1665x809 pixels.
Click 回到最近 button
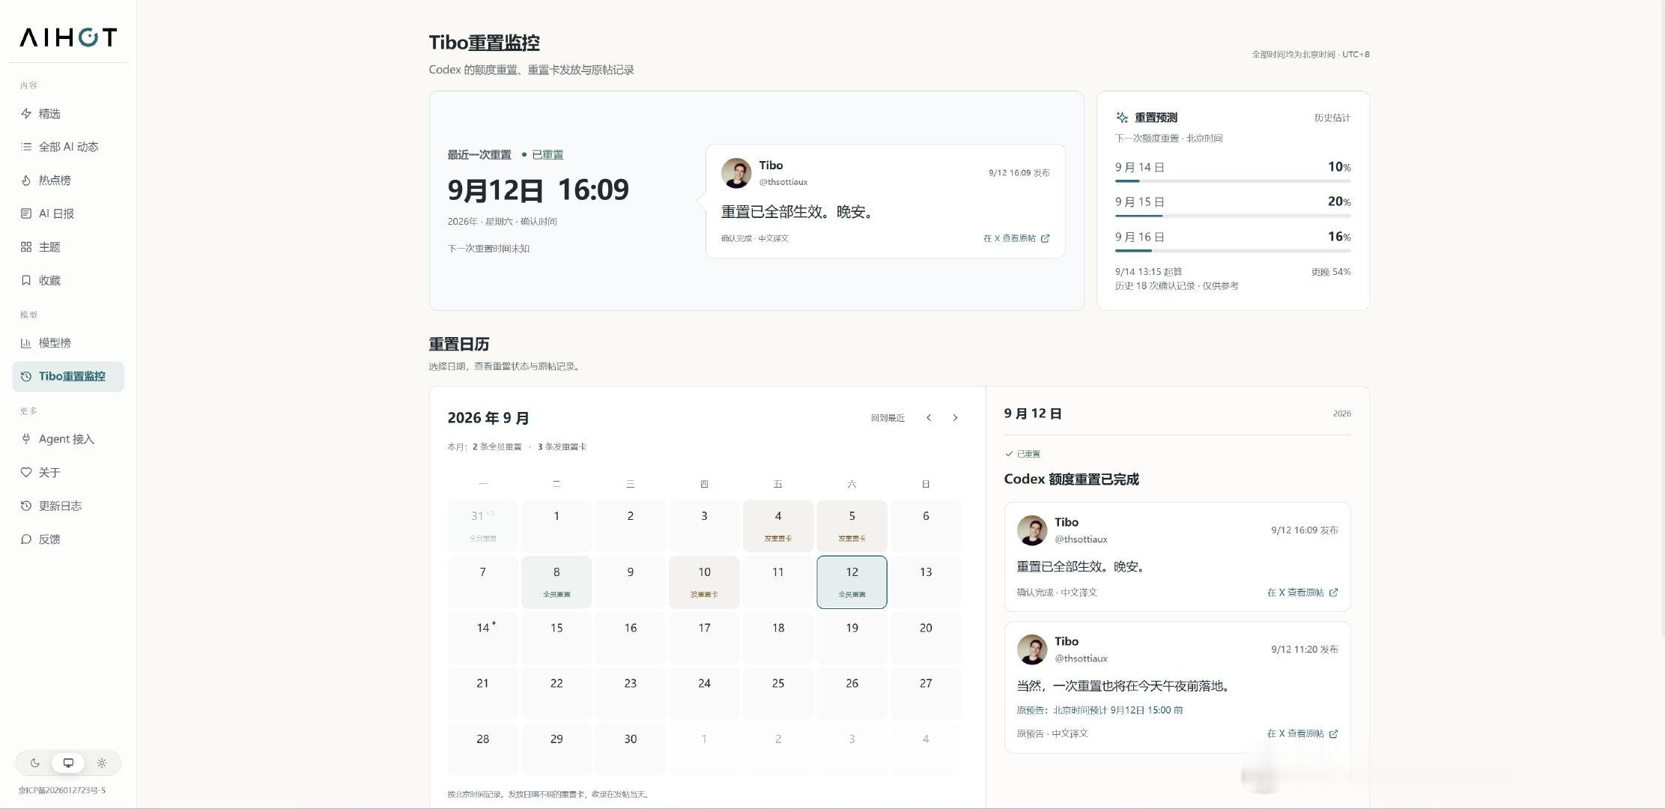(x=888, y=418)
